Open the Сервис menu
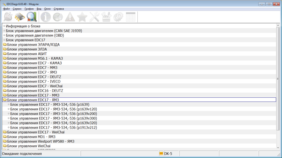The width and height of the screenshot is (282, 158). 17,9
